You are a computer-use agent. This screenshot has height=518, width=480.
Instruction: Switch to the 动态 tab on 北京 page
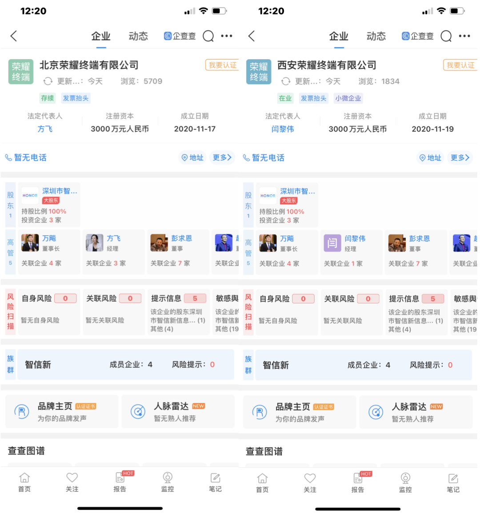[x=138, y=36]
